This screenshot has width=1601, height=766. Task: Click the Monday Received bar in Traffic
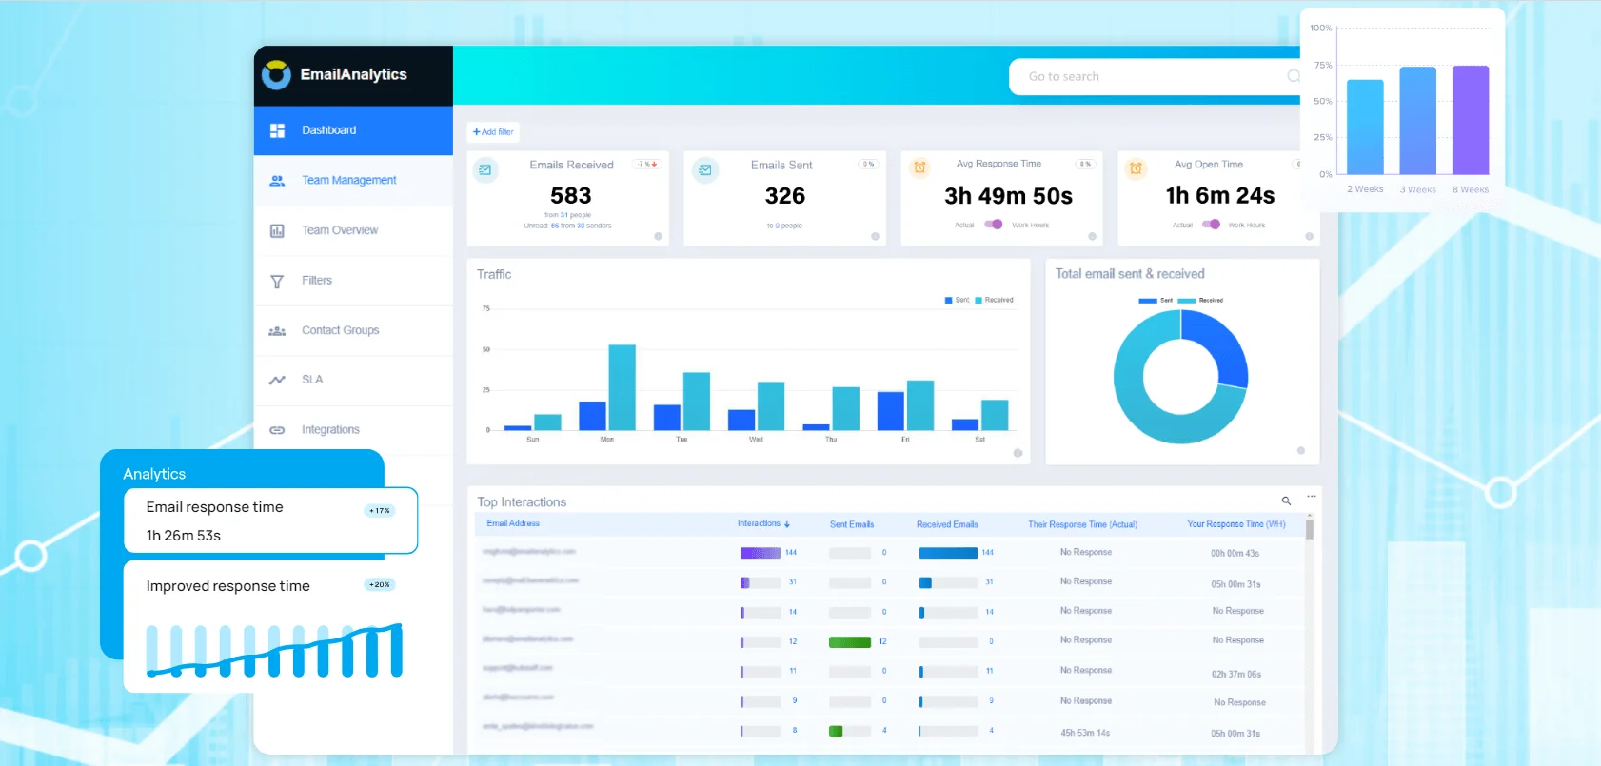click(x=622, y=387)
